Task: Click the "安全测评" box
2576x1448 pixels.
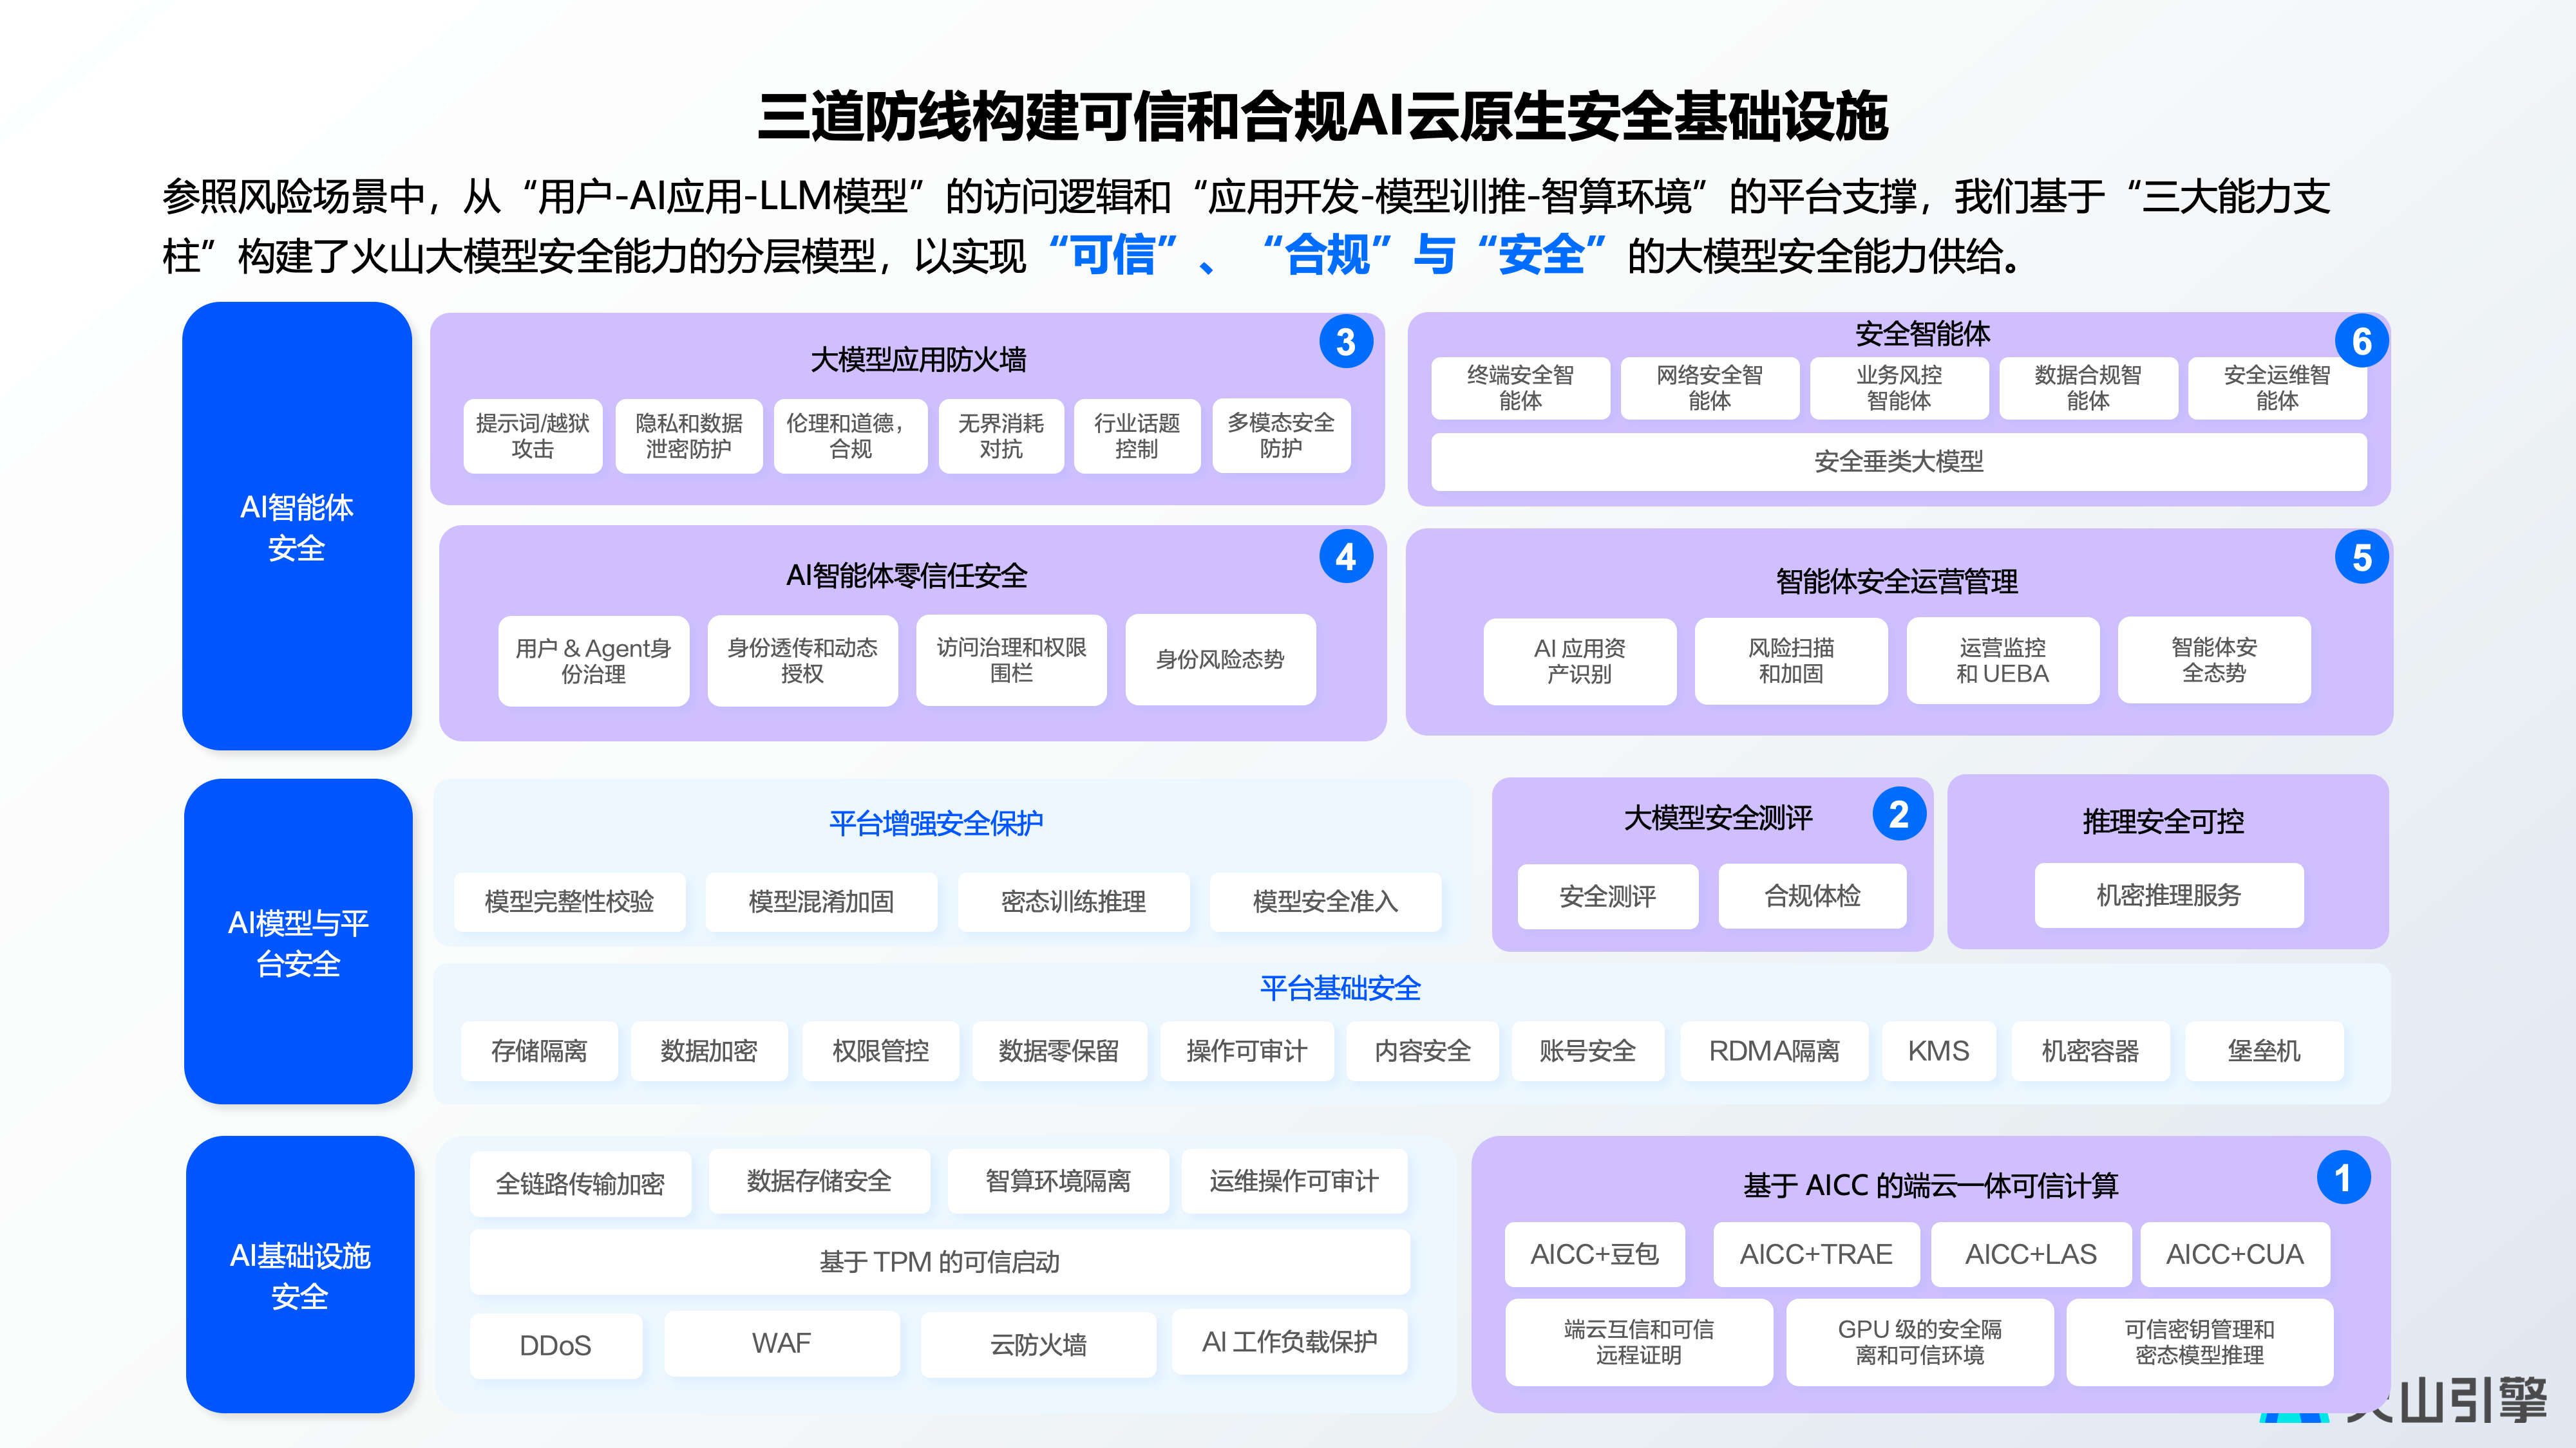Action: (x=1608, y=896)
